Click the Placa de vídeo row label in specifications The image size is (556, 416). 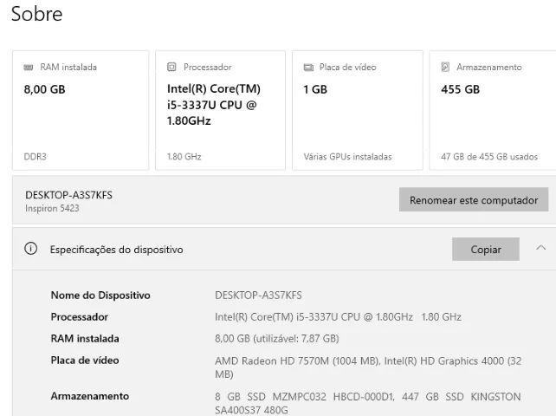tap(85, 361)
